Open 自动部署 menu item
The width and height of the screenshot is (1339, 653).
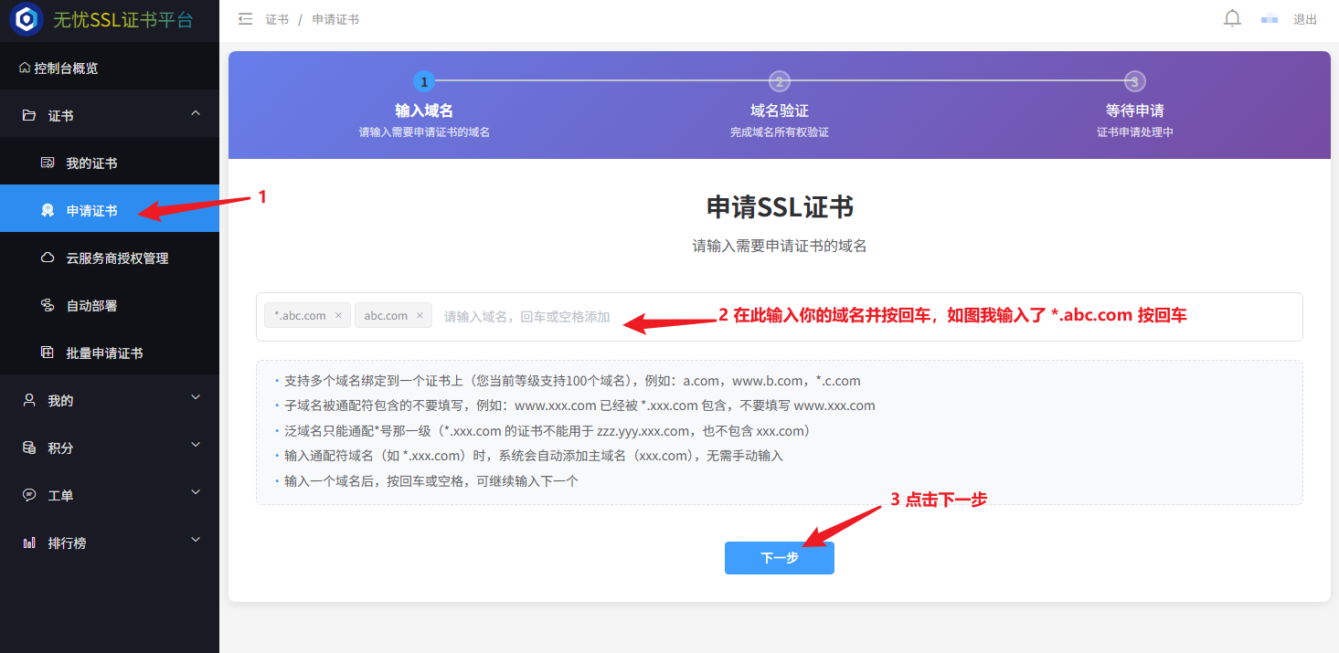click(x=110, y=305)
